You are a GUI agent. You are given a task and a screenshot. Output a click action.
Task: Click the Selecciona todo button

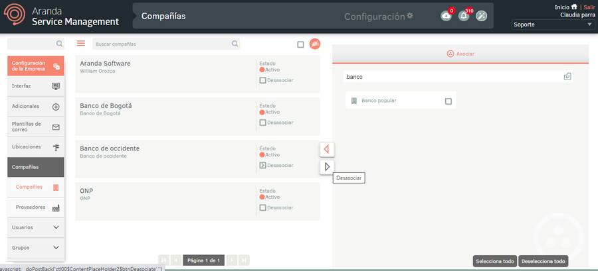tap(495, 261)
